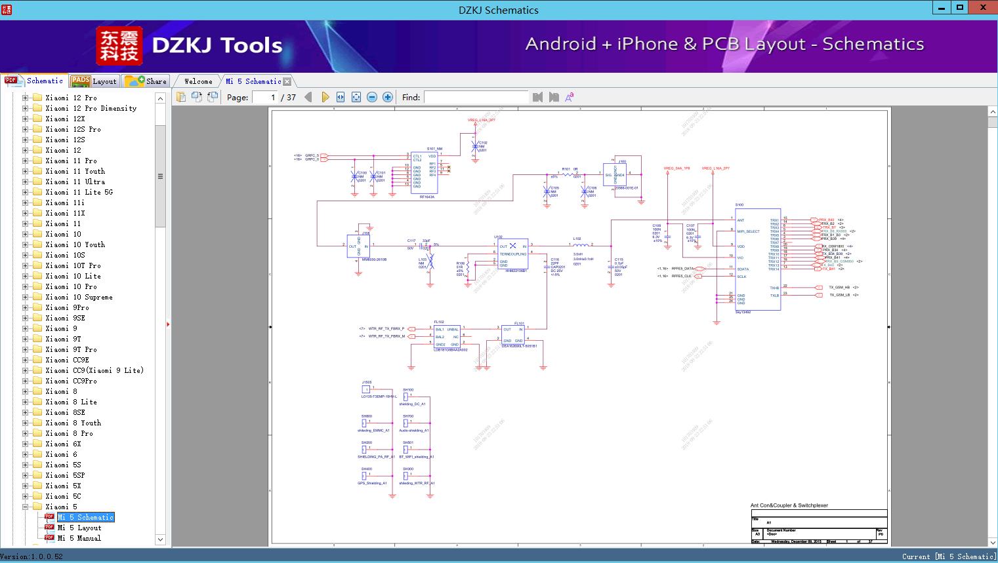Viewport: 998px width, 563px height.
Task: Click the fit width icon
Action: (x=341, y=97)
